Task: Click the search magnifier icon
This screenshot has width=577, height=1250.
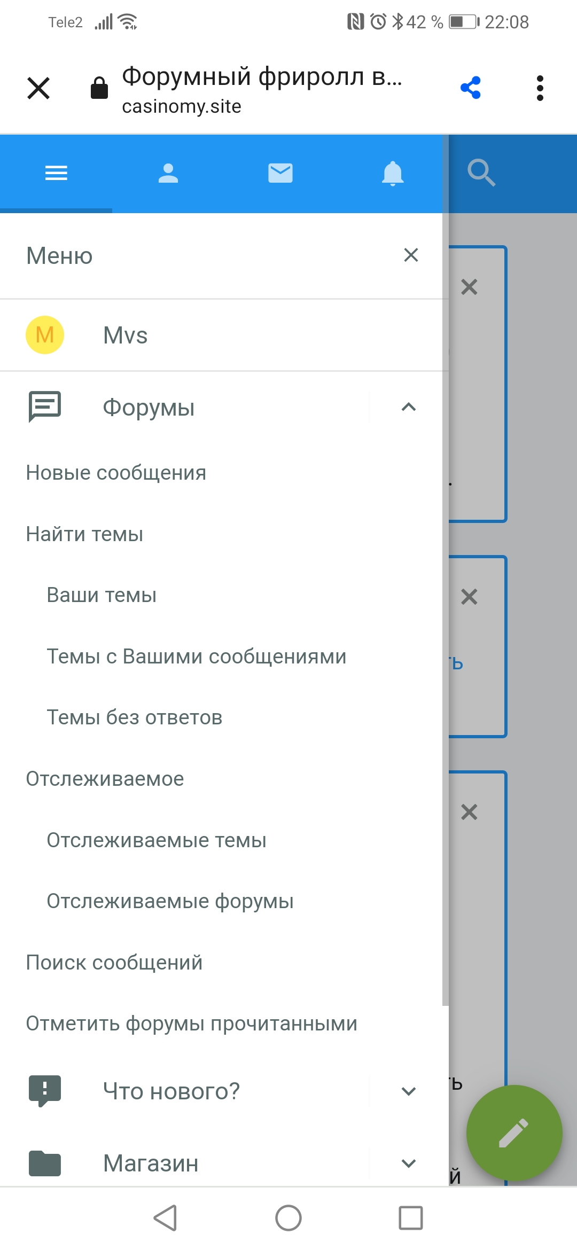Action: click(481, 173)
